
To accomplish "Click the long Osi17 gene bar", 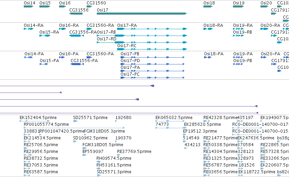I will (142, 14).
